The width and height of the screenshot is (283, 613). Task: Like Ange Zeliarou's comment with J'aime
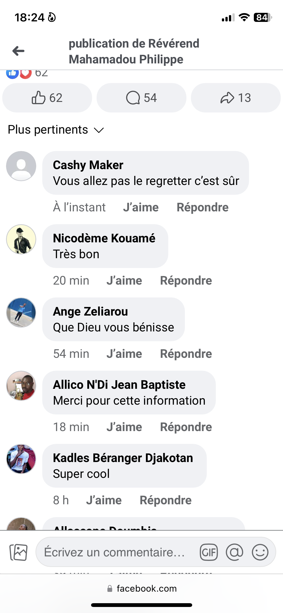[124, 354]
